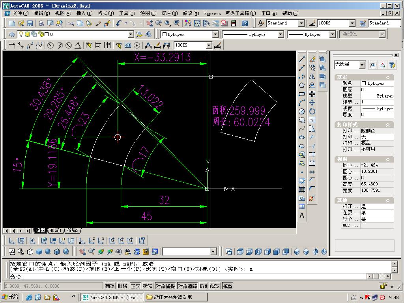Open the Help question mark icon
The width and height of the screenshot is (404, 303).
click(x=245, y=23)
